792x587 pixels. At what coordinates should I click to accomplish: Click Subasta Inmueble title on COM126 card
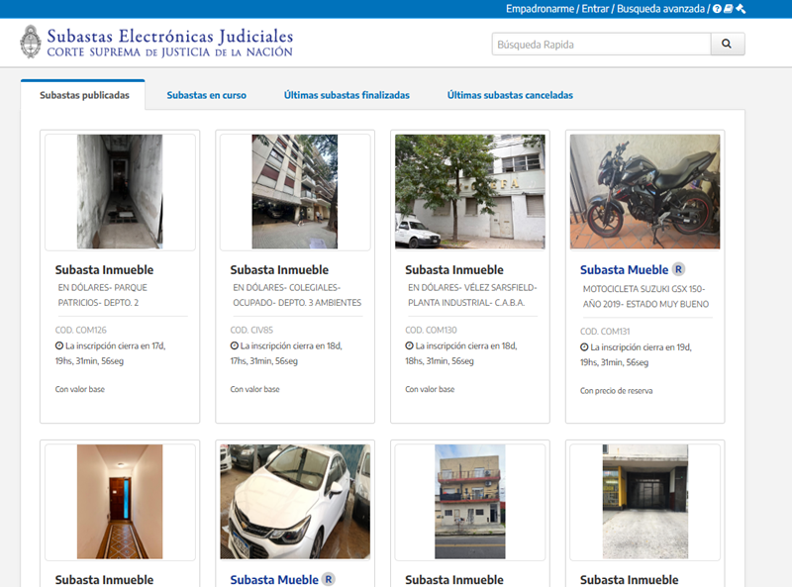[x=104, y=270]
